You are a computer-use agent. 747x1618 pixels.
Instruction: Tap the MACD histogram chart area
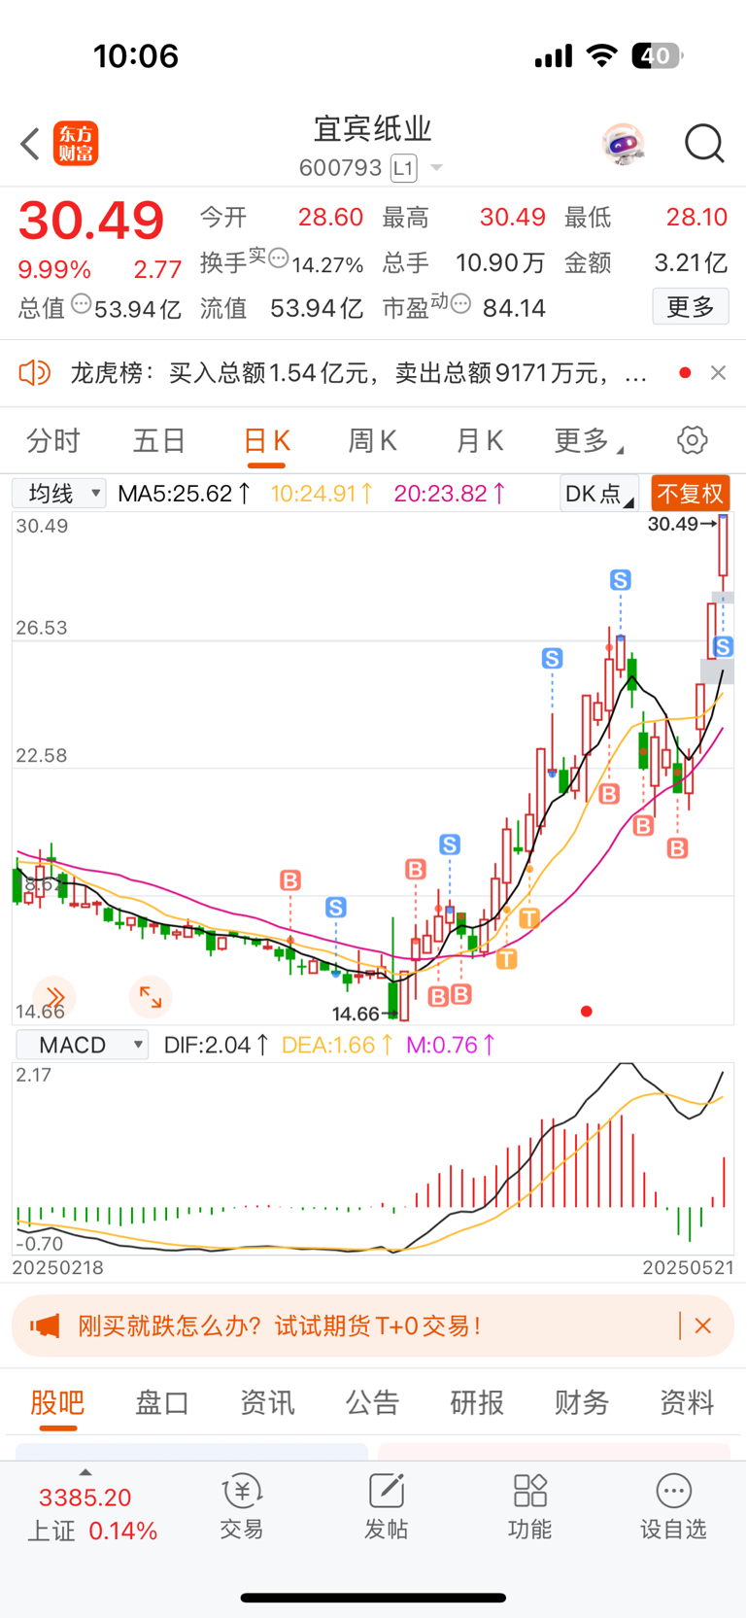coord(373,1159)
